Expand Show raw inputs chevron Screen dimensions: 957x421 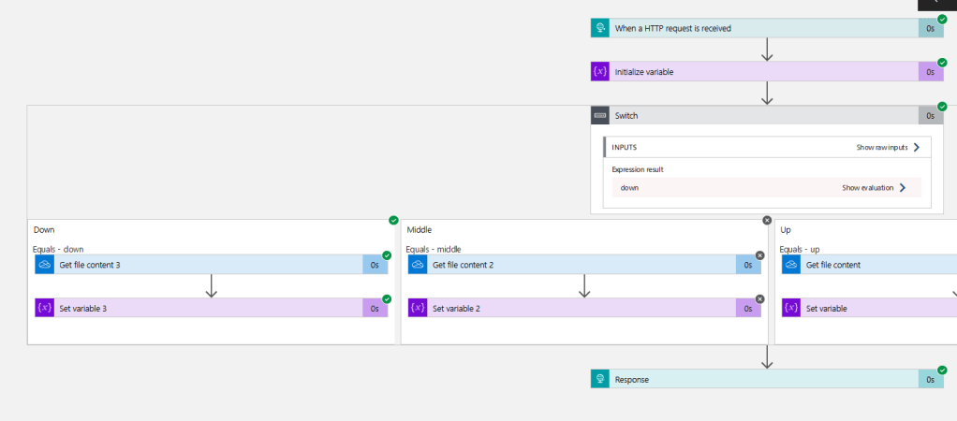[916, 147]
